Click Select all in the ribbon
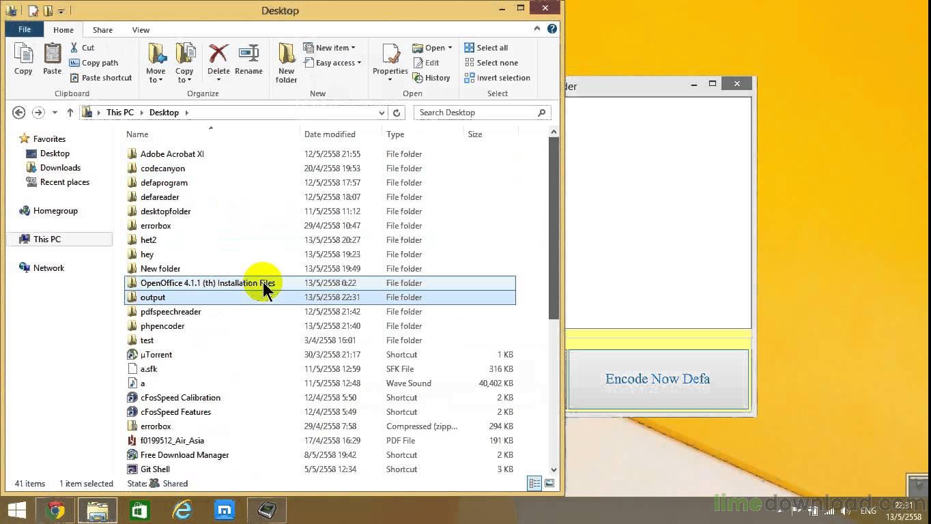This screenshot has height=524, width=931. [x=486, y=48]
